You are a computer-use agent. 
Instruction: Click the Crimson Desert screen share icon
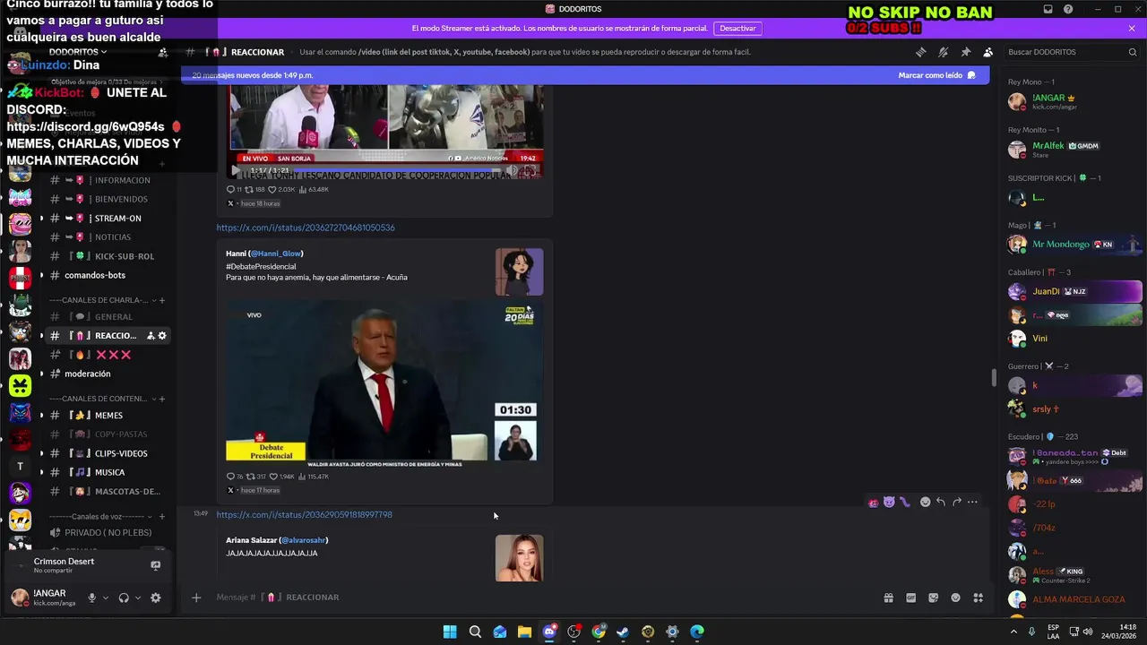155,565
